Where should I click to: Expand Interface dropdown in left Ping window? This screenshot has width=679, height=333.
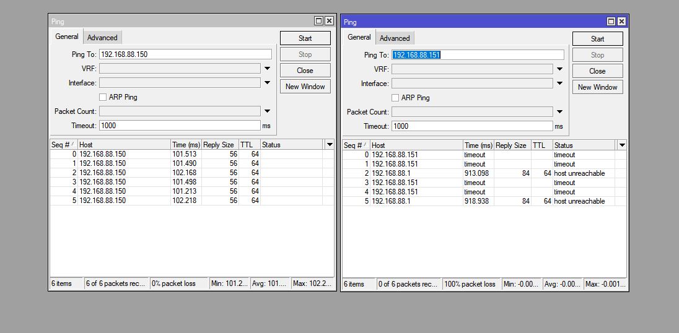pyautogui.click(x=267, y=82)
